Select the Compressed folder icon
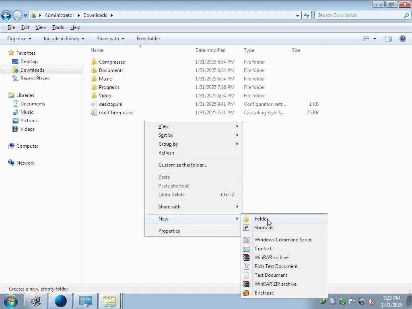Image resolution: width=412 pixels, height=309 pixels. 94,62
